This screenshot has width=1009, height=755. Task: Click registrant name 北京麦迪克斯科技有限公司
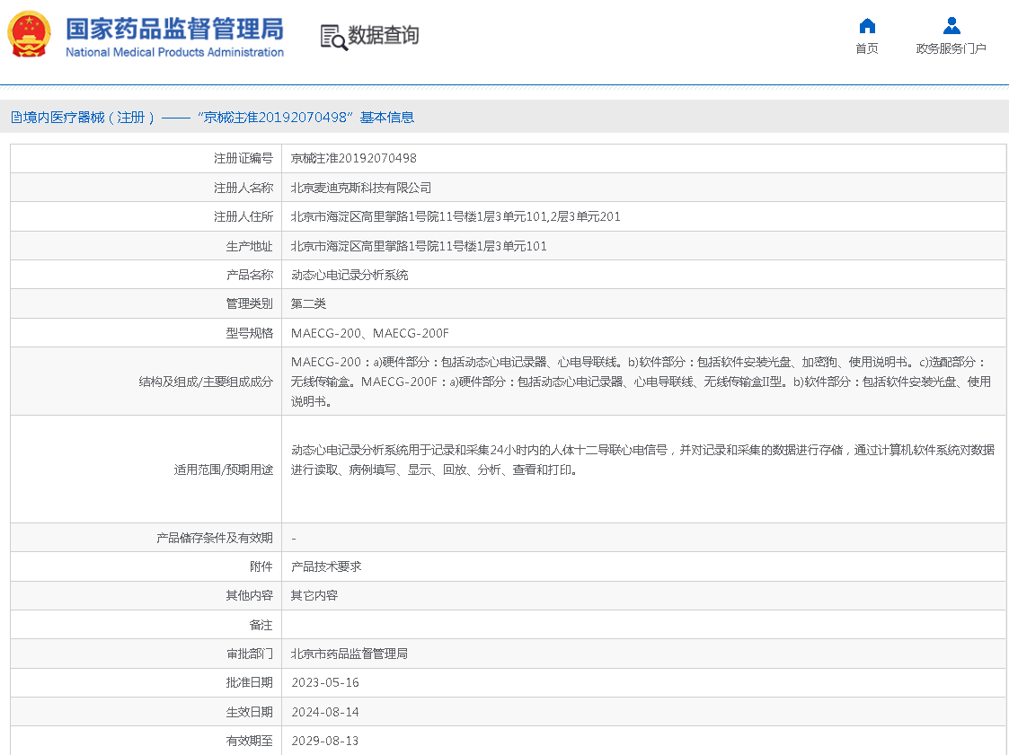pyautogui.click(x=361, y=188)
